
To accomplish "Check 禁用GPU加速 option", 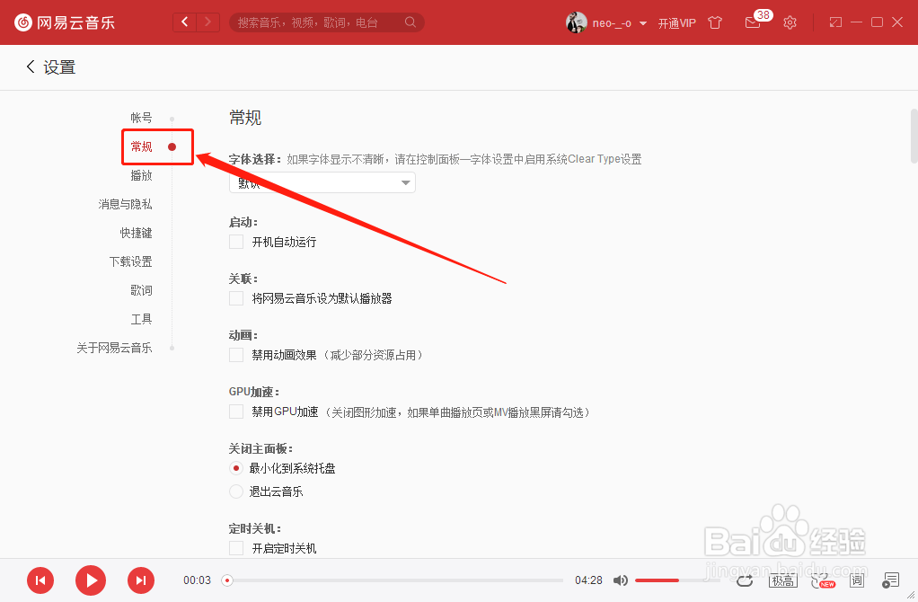I will point(236,412).
